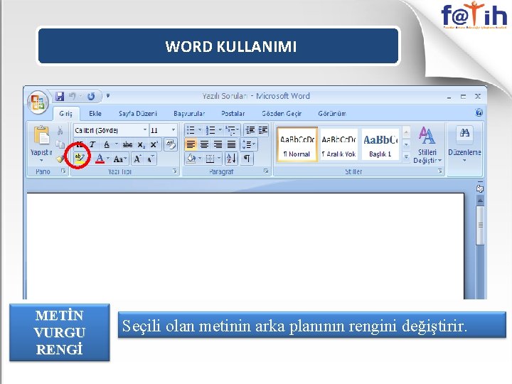Cut selection with the scissors icon
Viewport: 512px width, 384px height.
click(60, 131)
